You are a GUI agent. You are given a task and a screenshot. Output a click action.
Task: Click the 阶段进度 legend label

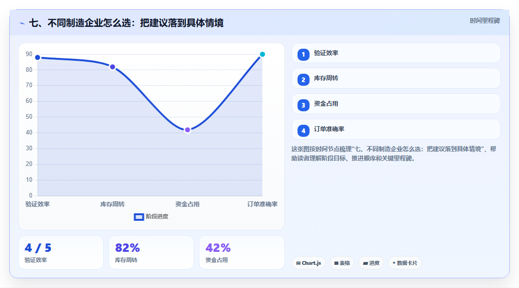tap(157, 217)
